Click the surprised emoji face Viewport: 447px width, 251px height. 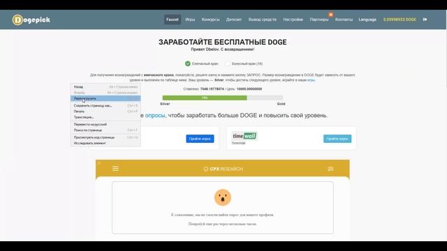[223, 197]
